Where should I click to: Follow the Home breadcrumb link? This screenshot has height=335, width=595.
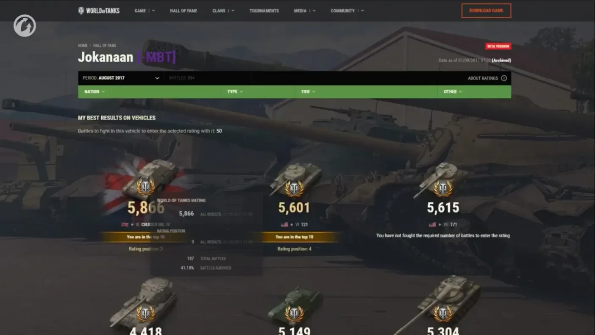pos(83,45)
